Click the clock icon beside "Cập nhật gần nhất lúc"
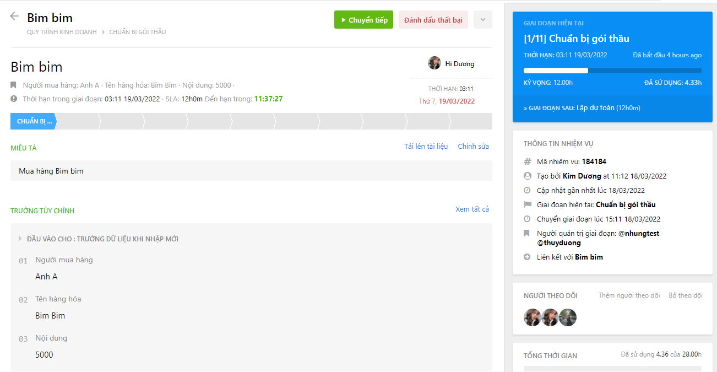 (x=527, y=190)
